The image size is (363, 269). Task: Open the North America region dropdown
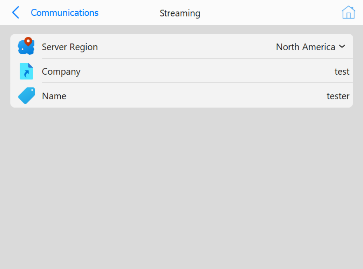coord(310,47)
